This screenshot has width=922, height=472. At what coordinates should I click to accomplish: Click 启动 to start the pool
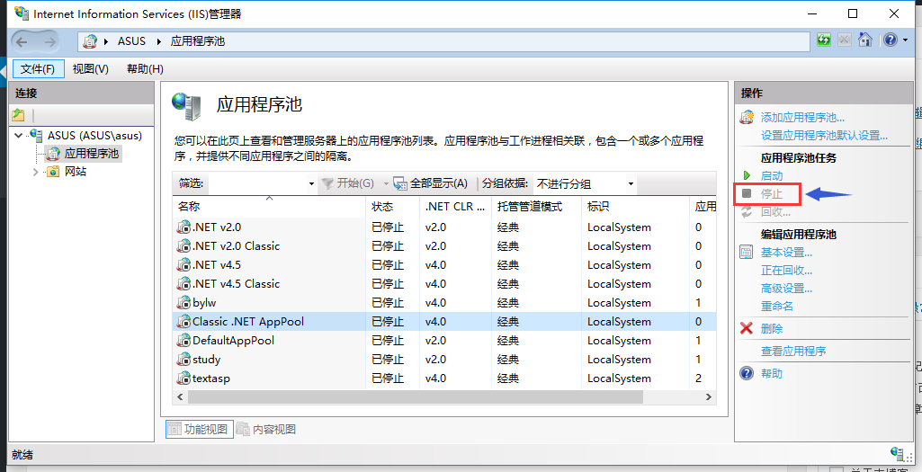click(772, 175)
